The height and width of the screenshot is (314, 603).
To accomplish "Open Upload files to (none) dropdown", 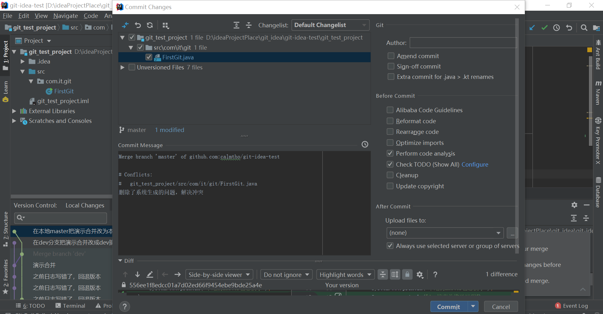I will (x=445, y=233).
